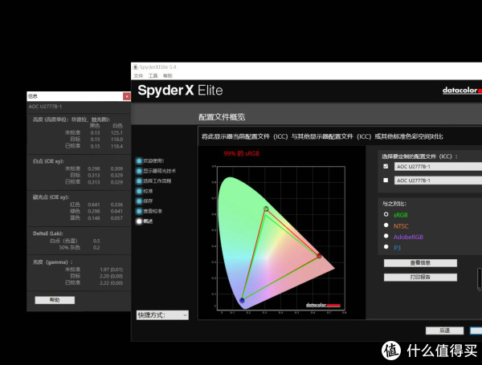
Task: Click the blue next button beside 后退
Action: click(x=476, y=331)
